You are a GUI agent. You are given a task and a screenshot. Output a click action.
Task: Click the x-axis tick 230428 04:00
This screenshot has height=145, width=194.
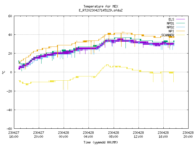tap(88, 135)
